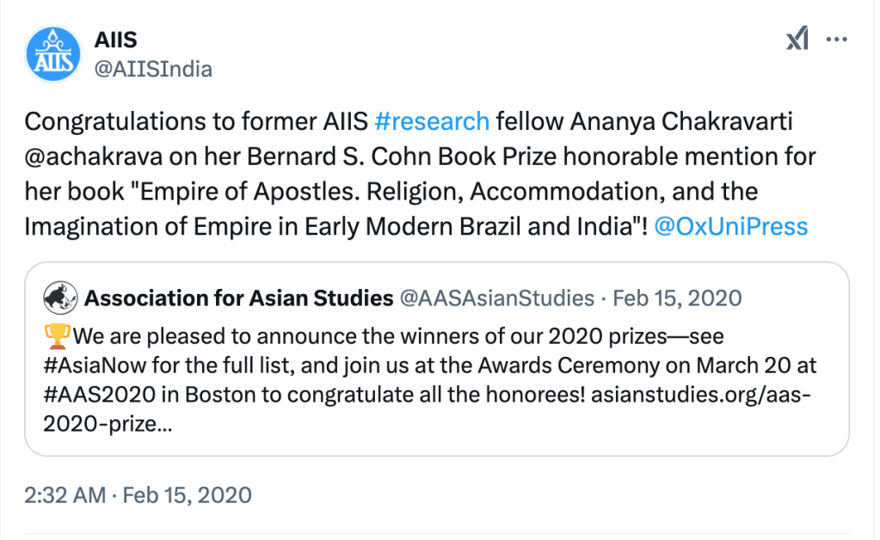Open the @OxUniPress mention link
Viewport: 880px width, 540px height.
coord(730,226)
